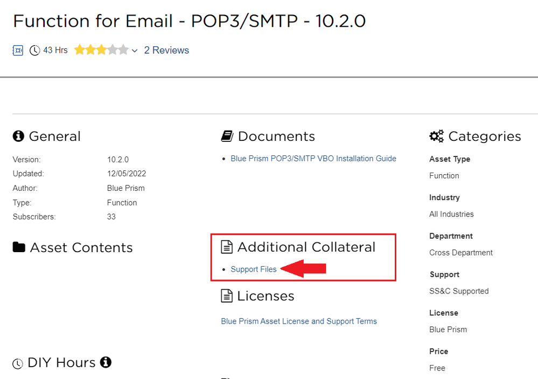538x379 pixels.
Task: Click the General info circle icon
Action: click(18, 137)
